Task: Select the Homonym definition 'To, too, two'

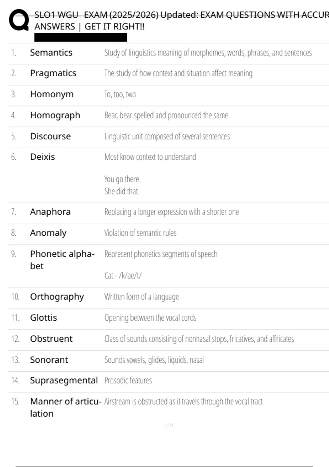Action: 120,94
